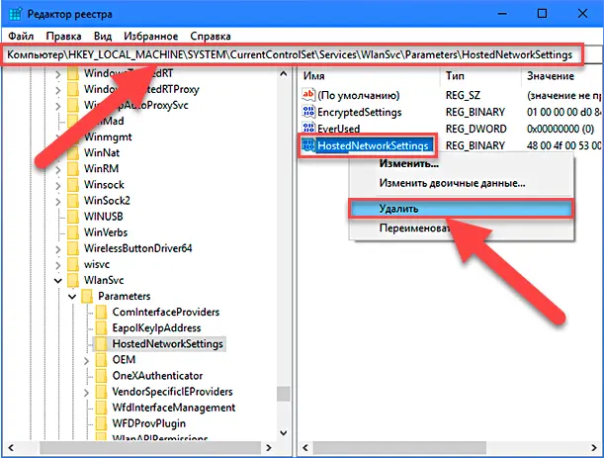
Task: Select the Winmgmt tree key
Action: (x=108, y=137)
